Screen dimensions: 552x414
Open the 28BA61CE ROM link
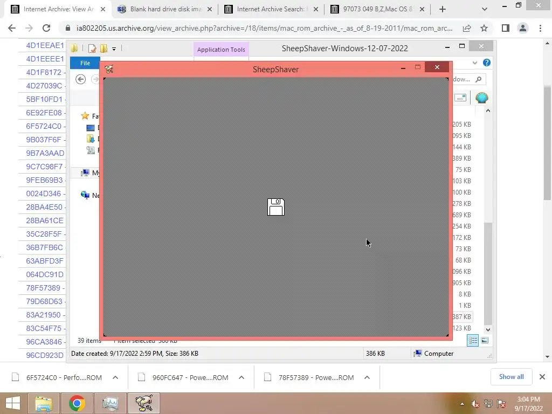point(45,220)
